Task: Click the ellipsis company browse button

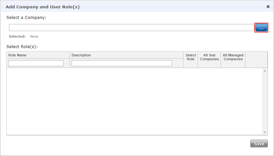Action: pos(261,28)
